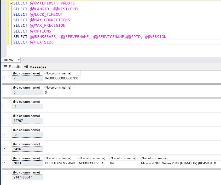The height and width of the screenshot is (185, 221).
Task: Select the DESKTOP-LM27848 cell
Action: coord(60,163)
